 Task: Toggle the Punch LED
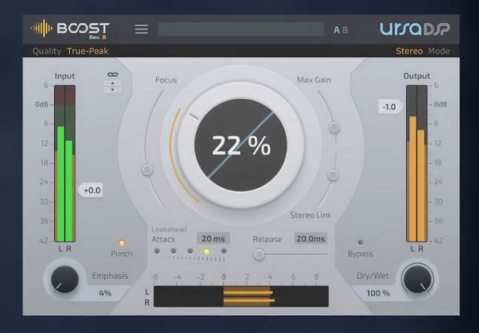coord(122,243)
